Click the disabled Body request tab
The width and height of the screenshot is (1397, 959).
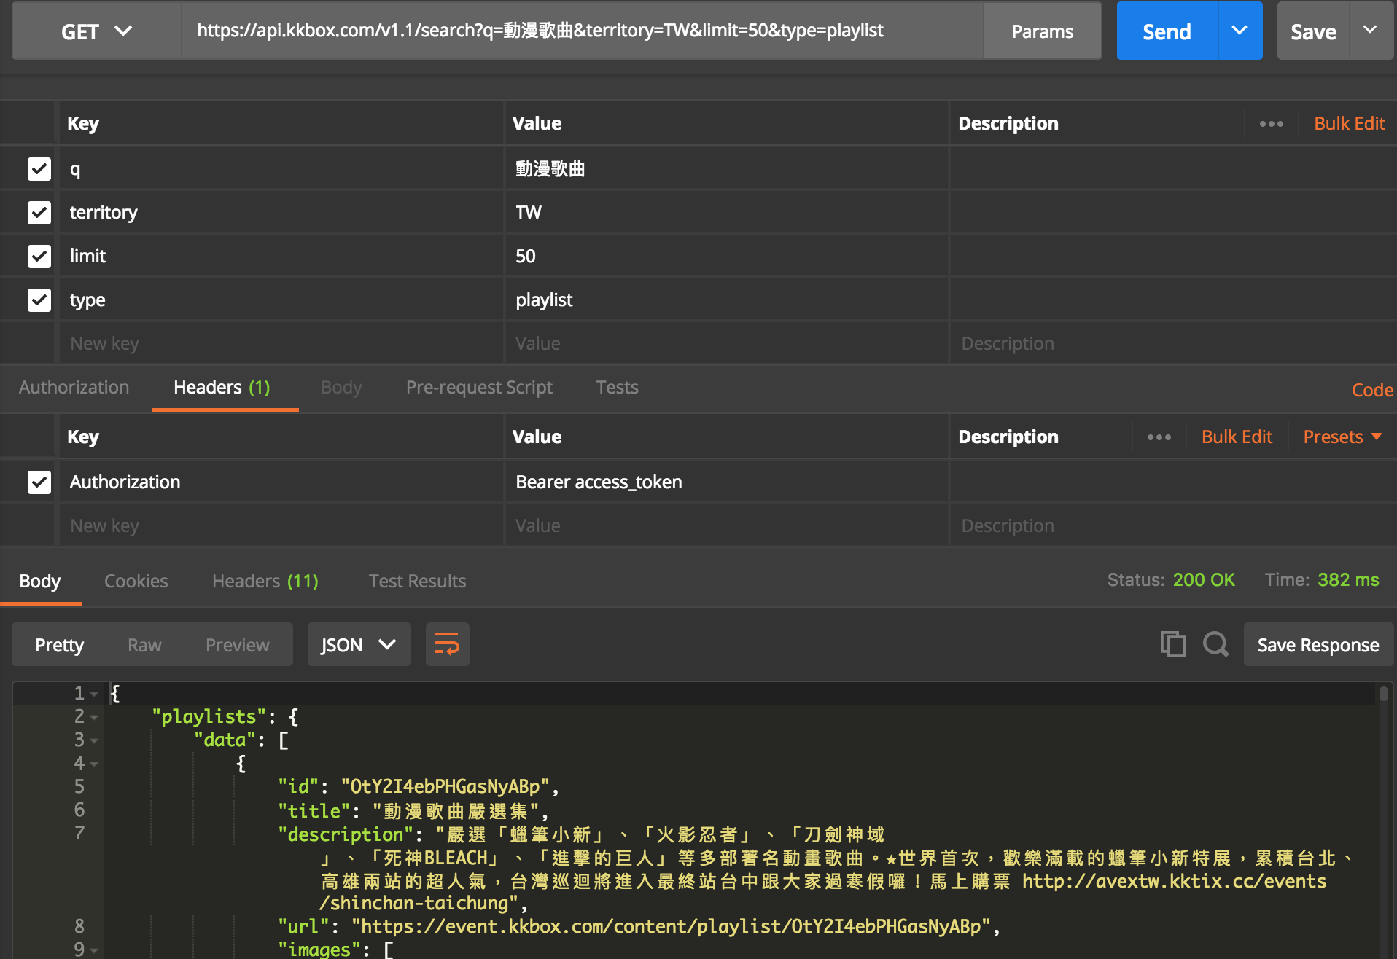[341, 388]
